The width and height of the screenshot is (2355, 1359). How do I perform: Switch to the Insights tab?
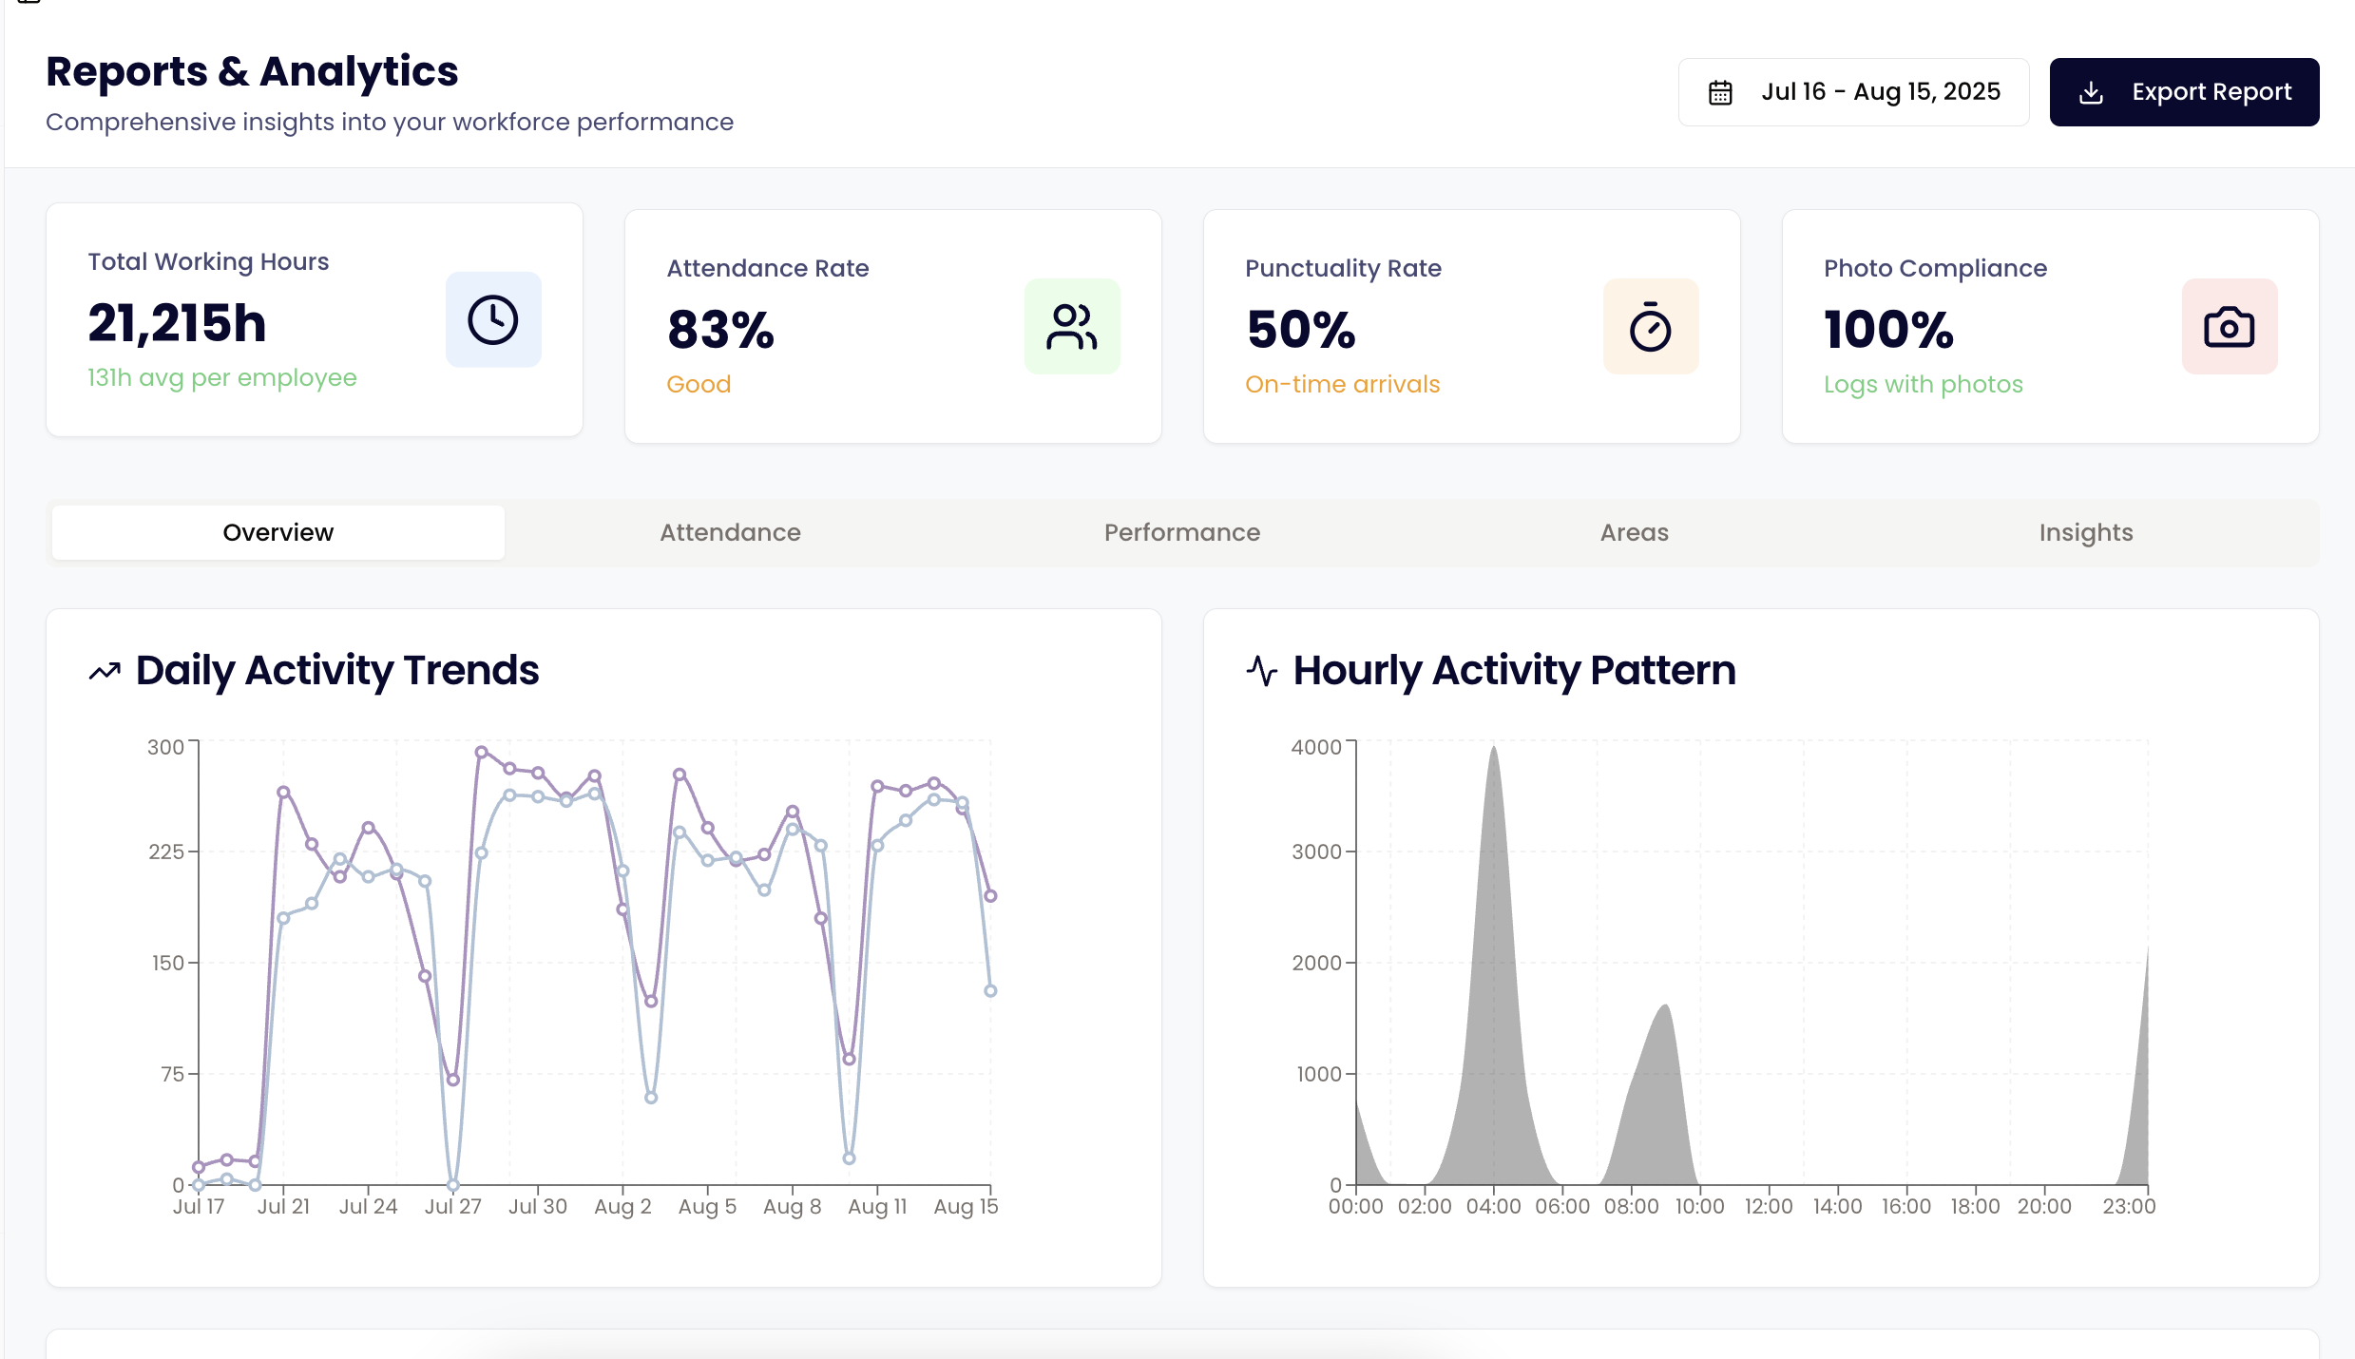click(2085, 532)
